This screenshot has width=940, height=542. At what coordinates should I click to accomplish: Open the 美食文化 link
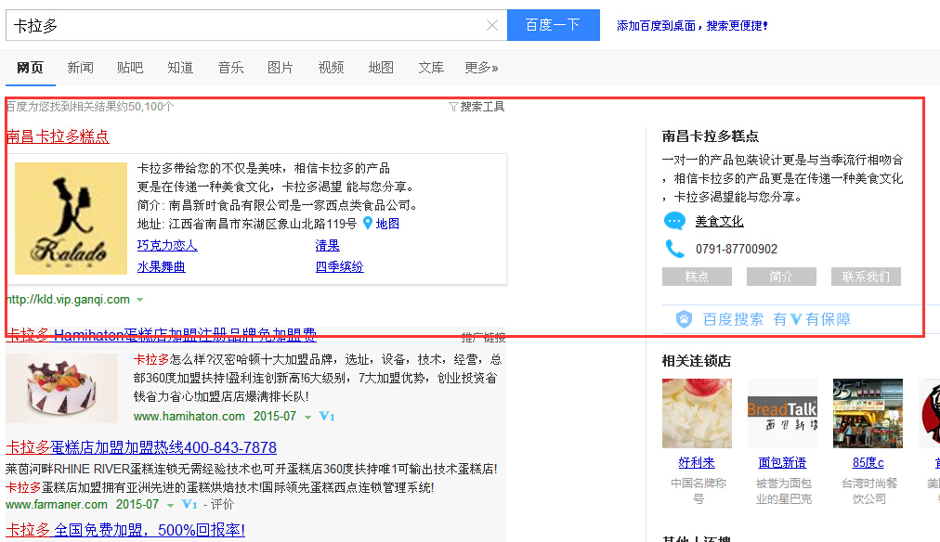coord(719,222)
